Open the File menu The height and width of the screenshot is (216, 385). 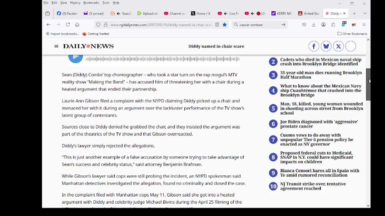point(46,3)
